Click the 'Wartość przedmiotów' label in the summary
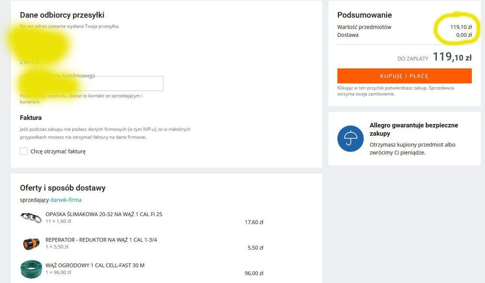This screenshot has height=283, width=485. click(364, 27)
